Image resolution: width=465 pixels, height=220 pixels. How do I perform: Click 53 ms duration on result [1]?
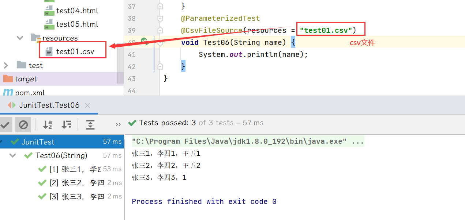112,169
